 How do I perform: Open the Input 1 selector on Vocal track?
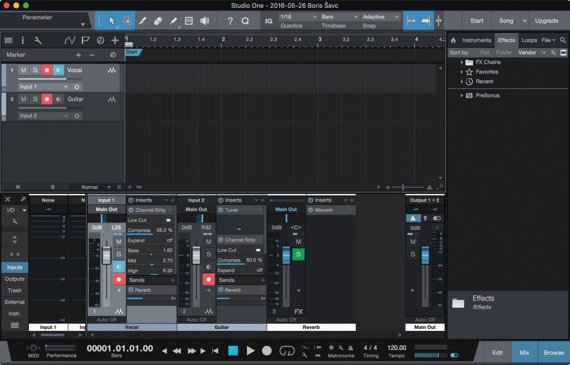[44, 87]
